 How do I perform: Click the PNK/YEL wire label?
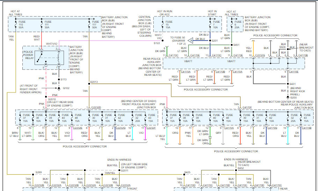188,134
